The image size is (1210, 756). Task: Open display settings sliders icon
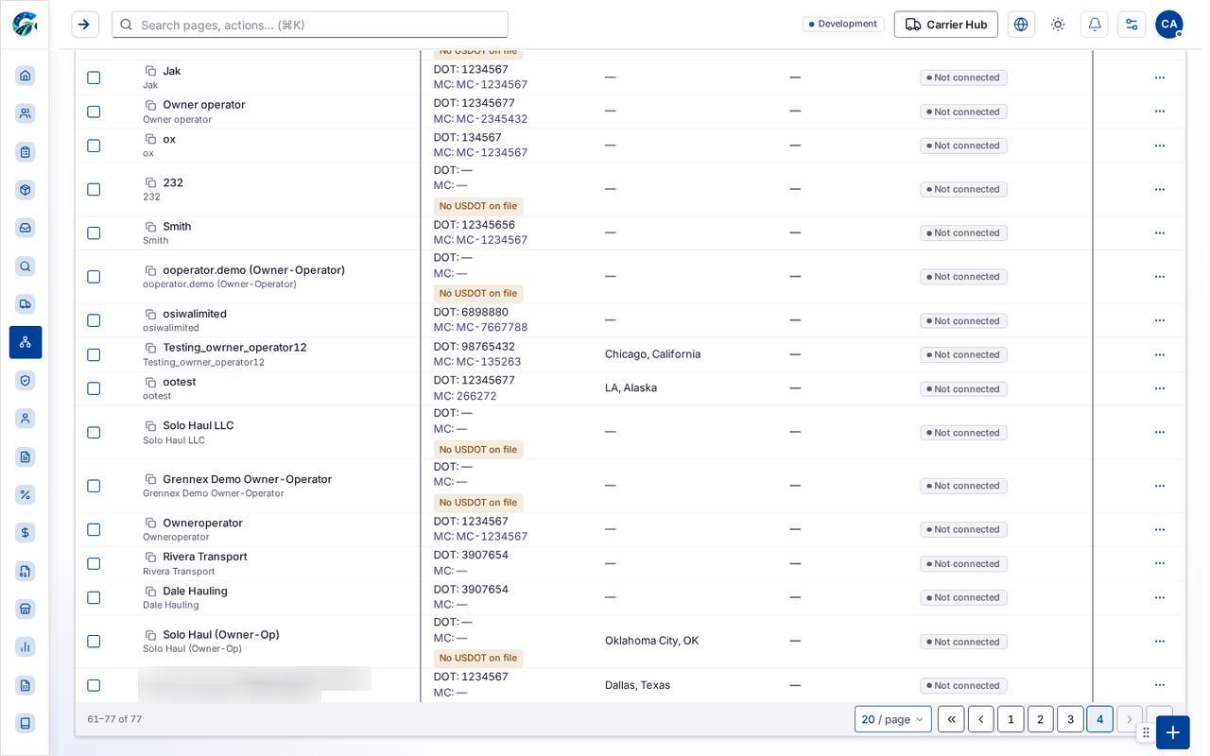pyautogui.click(x=1132, y=25)
